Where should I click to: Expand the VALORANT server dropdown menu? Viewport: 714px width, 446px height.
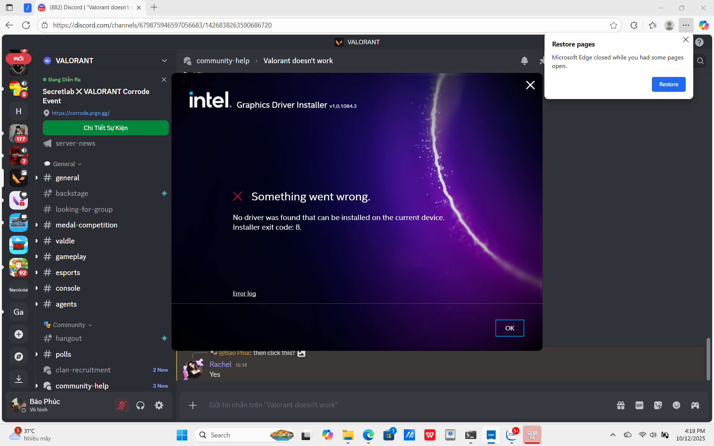pos(164,61)
